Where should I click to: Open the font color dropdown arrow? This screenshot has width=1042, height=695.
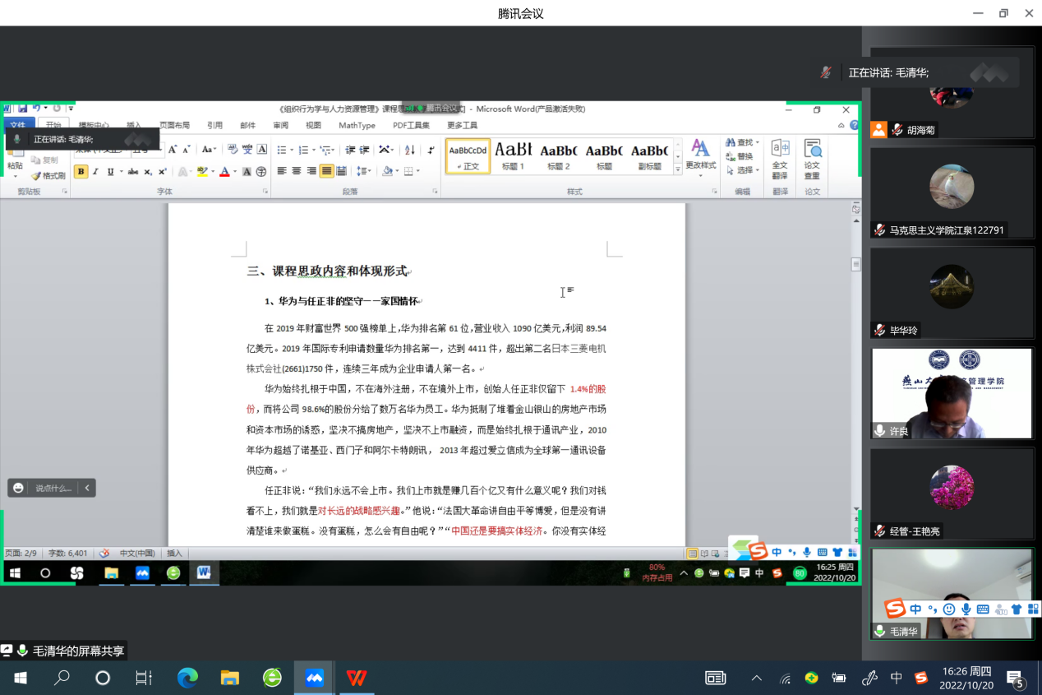coord(235,172)
